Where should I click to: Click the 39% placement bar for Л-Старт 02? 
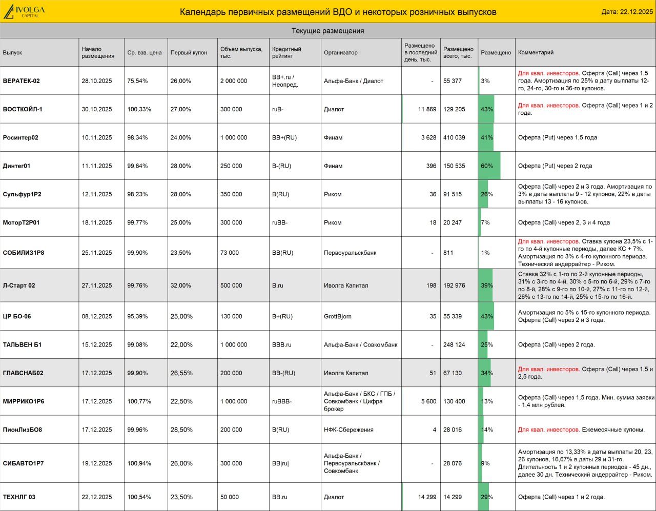485,285
